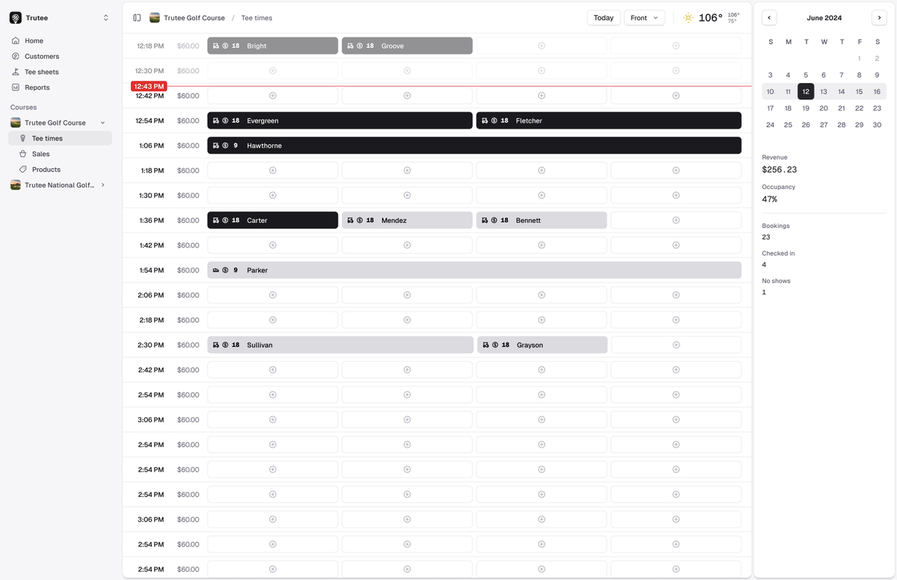Add booking in second 1:42 PM slot
Viewport: 897px width, 580px height.
pyautogui.click(x=407, y=245)
